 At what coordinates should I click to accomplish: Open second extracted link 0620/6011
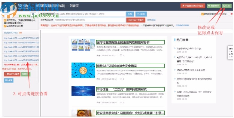[21, 43]
